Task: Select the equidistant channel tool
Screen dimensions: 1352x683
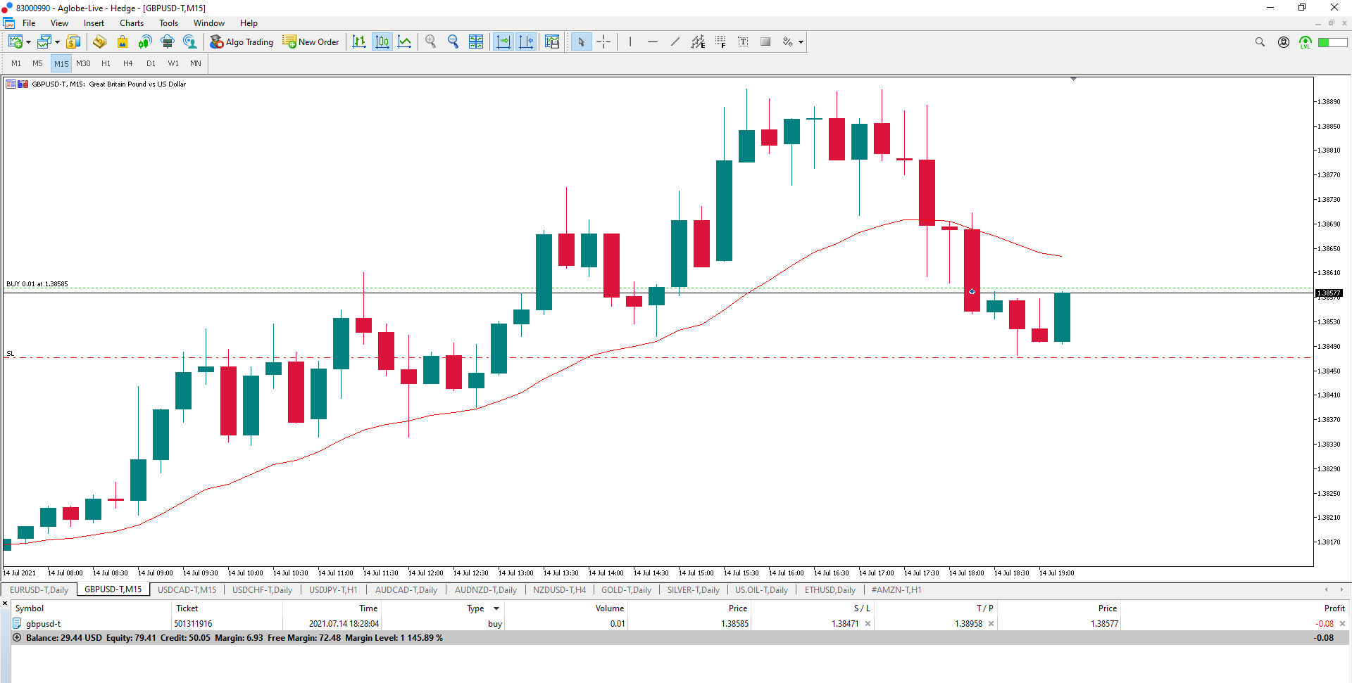Action: point(698,42)
